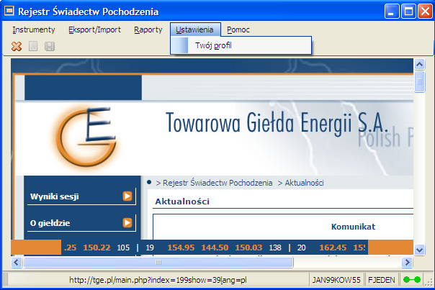
Task: Click the TGE orange logo
Action: (86, 137)
